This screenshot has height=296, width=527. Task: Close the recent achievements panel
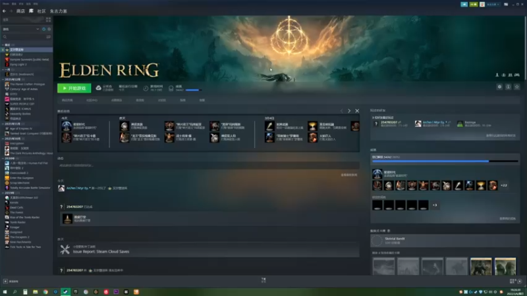click(357, 111)
